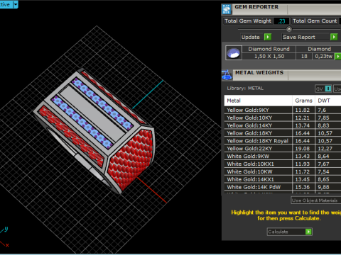Select the Yellow Gold:18KY Royal row
This screenshot has width=341, height=255.
283,141
